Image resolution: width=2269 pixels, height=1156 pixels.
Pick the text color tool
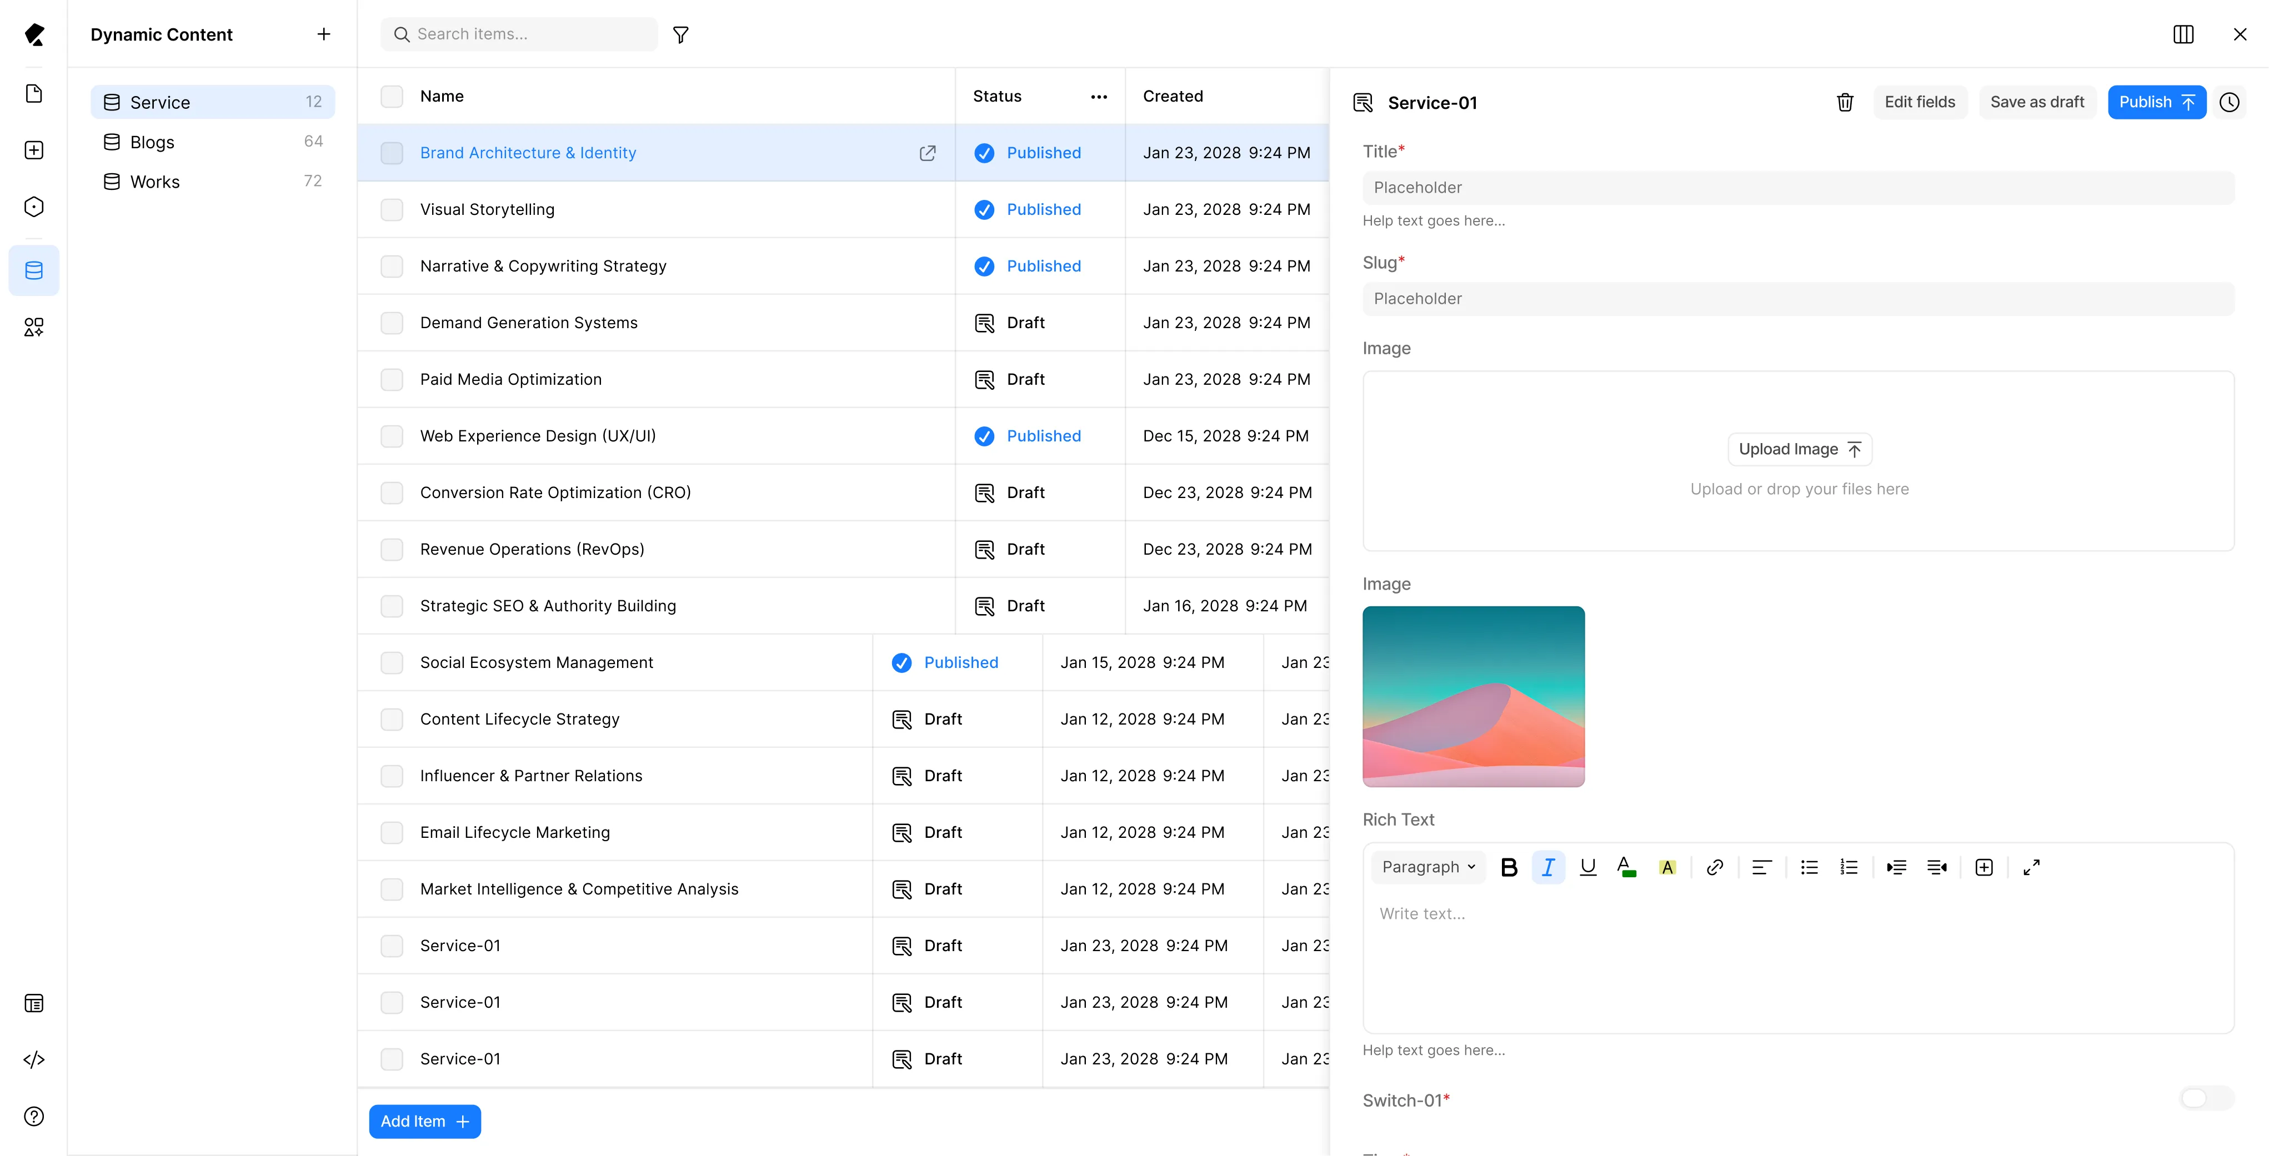tap(1627, 867)
